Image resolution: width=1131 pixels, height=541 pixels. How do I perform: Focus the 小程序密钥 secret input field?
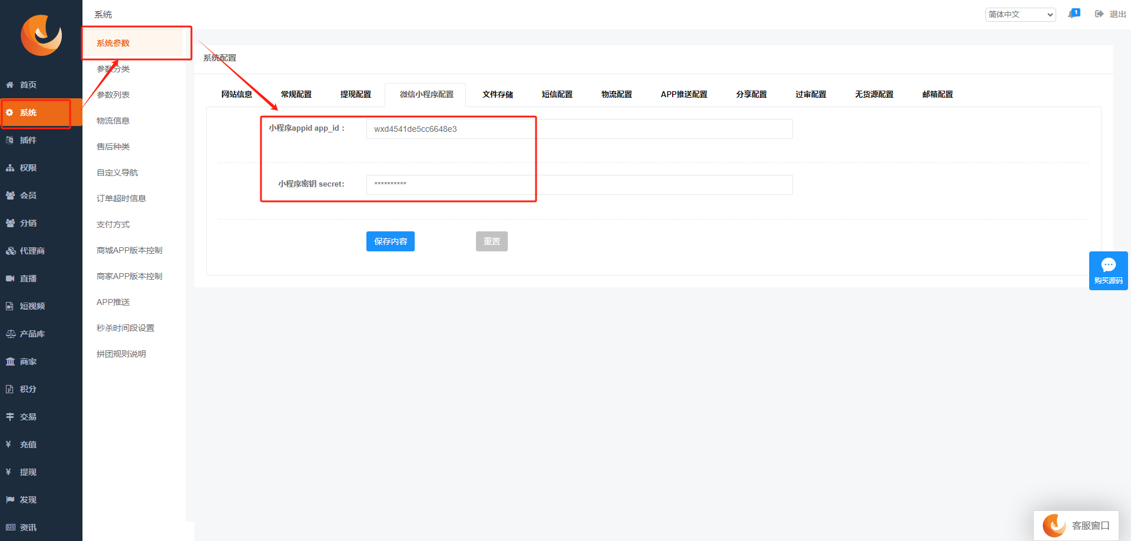point(580,185)
